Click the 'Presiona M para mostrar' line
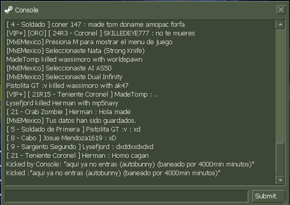Image resolution: width=290 pixels, height=205 pixels. pyautogui.click(x=89, y=42)
